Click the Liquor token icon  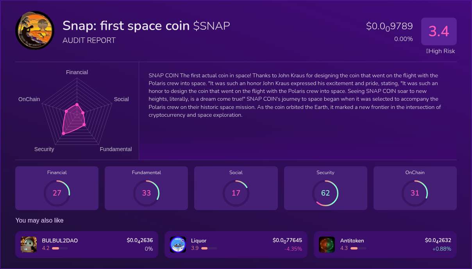(x=178, y=244)
